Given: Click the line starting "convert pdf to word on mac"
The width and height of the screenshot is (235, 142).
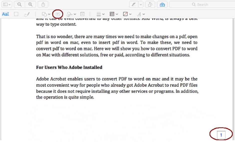Looking at the screenshot, I should coord(117,49).
